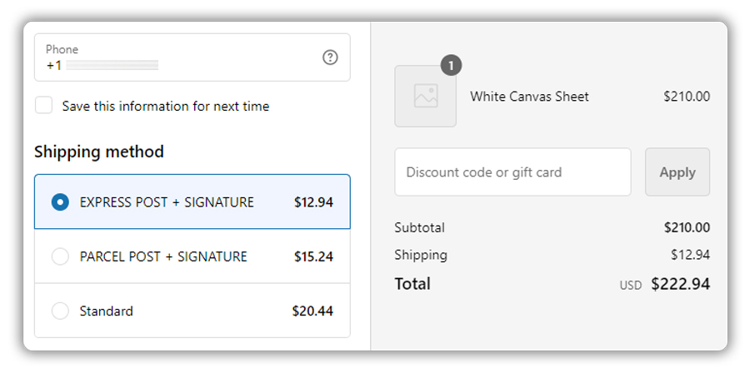750x373 pixels.
Task: Click the Shipping method heading
Action: [99, 152]
